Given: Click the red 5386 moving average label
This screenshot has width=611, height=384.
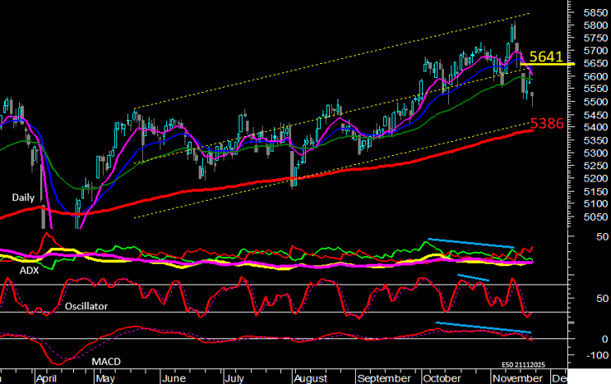Looking at the screenshot, I should (x=546, y=125).
